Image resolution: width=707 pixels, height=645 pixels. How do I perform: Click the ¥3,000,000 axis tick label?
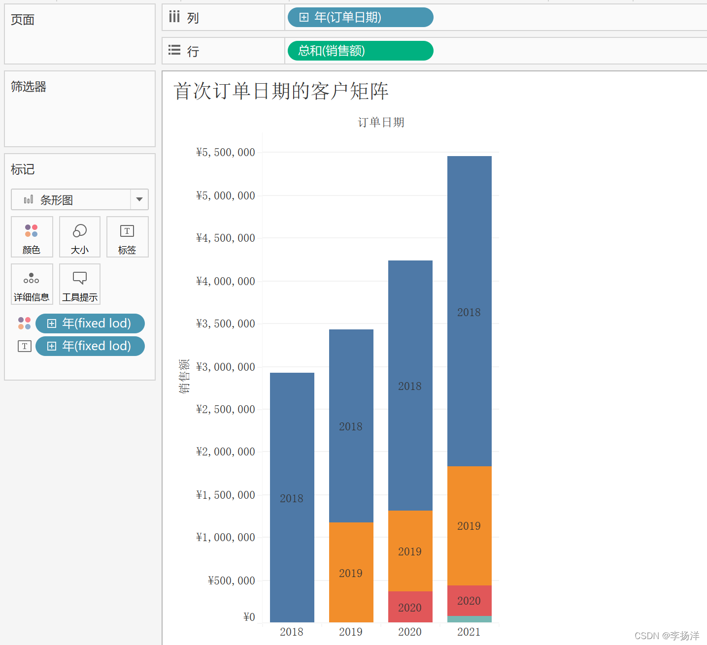[226, 367]
